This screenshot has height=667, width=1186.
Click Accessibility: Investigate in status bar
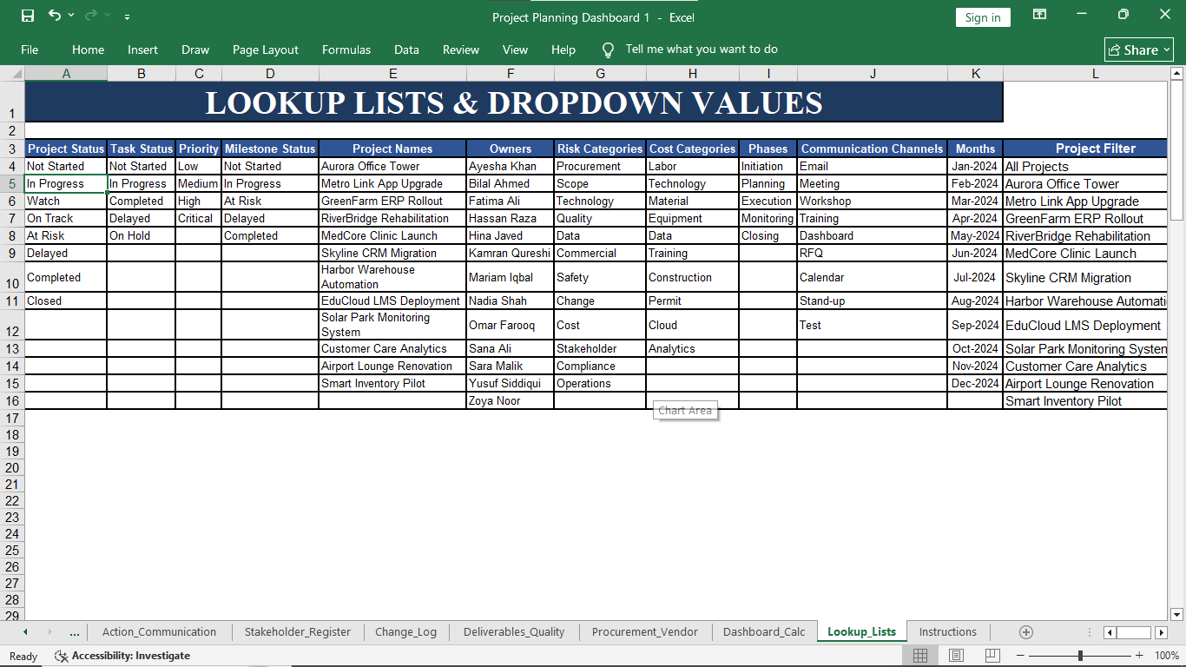[122, 656]
